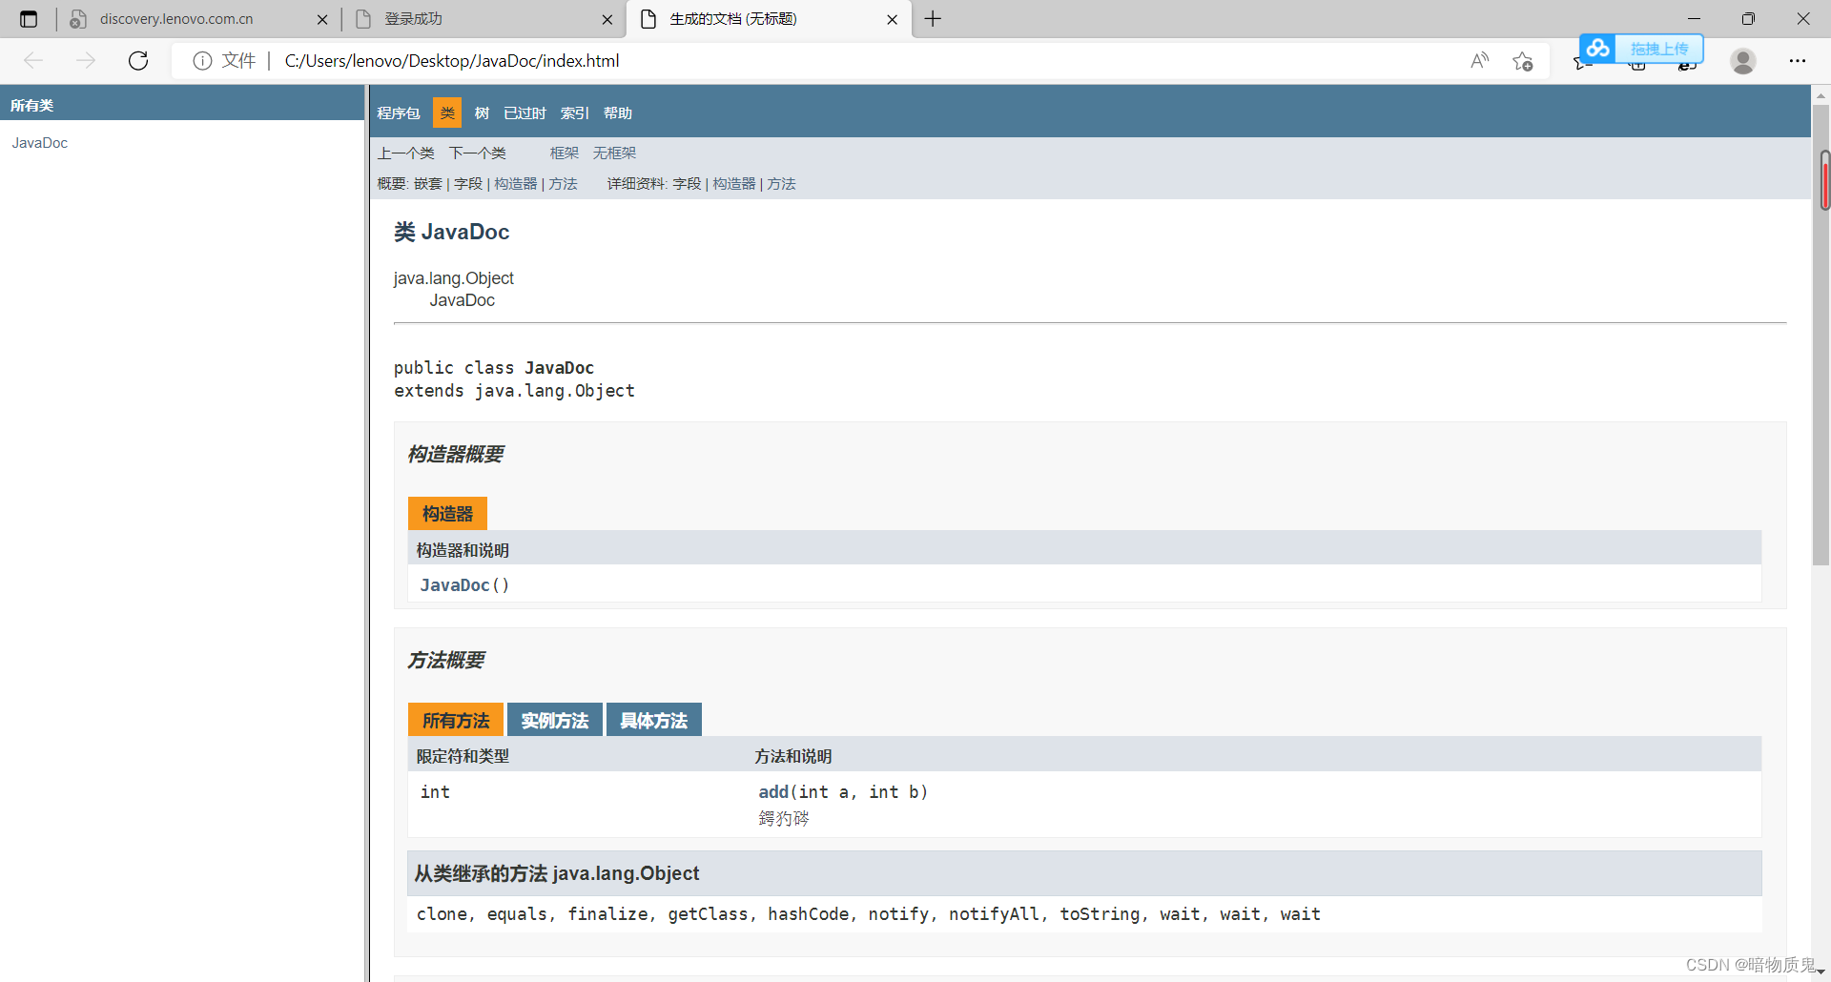
Task: Open the browser settings and more menu
Action: [x=1798, y=61]
